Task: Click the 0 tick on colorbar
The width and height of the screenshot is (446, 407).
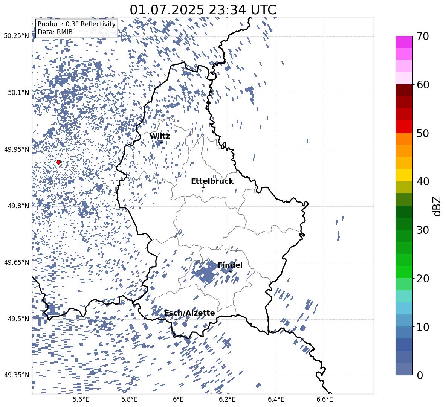Action: click(420, 375)
